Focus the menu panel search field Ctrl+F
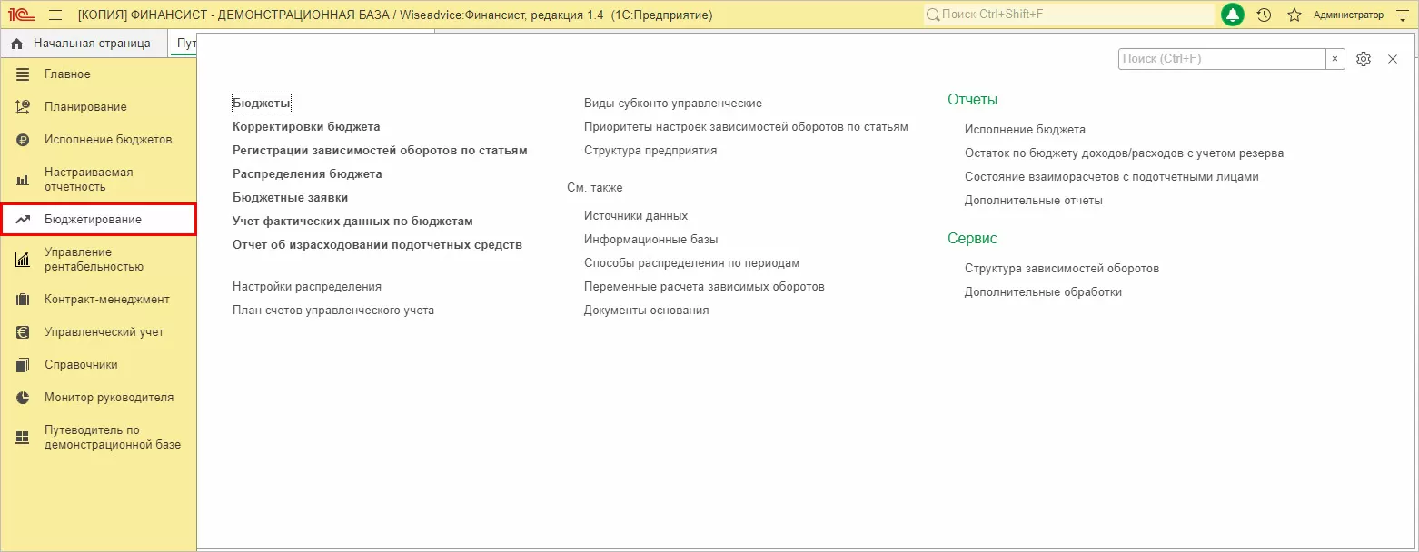This screenshot has height=552, width=1419. click(1222, 58)
